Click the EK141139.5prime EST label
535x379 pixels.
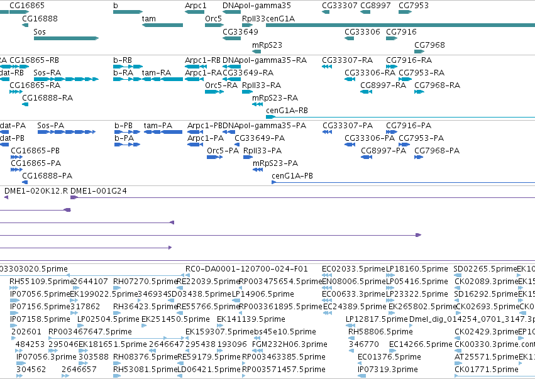pyautogui.click(x=251, y=319)
